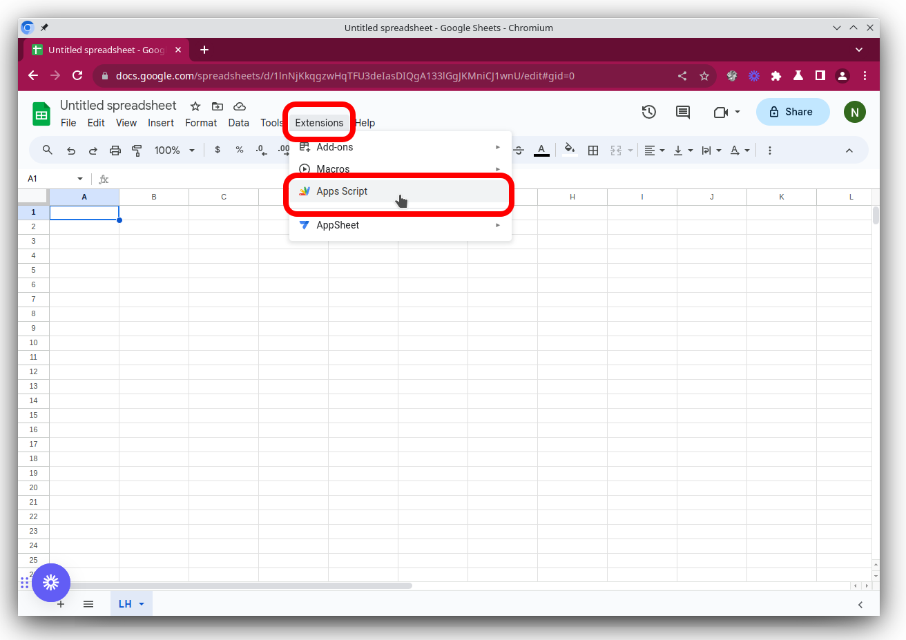Viewport: 906px width, 640px height.
Task: Select column B header
Action: coord(154,197)
